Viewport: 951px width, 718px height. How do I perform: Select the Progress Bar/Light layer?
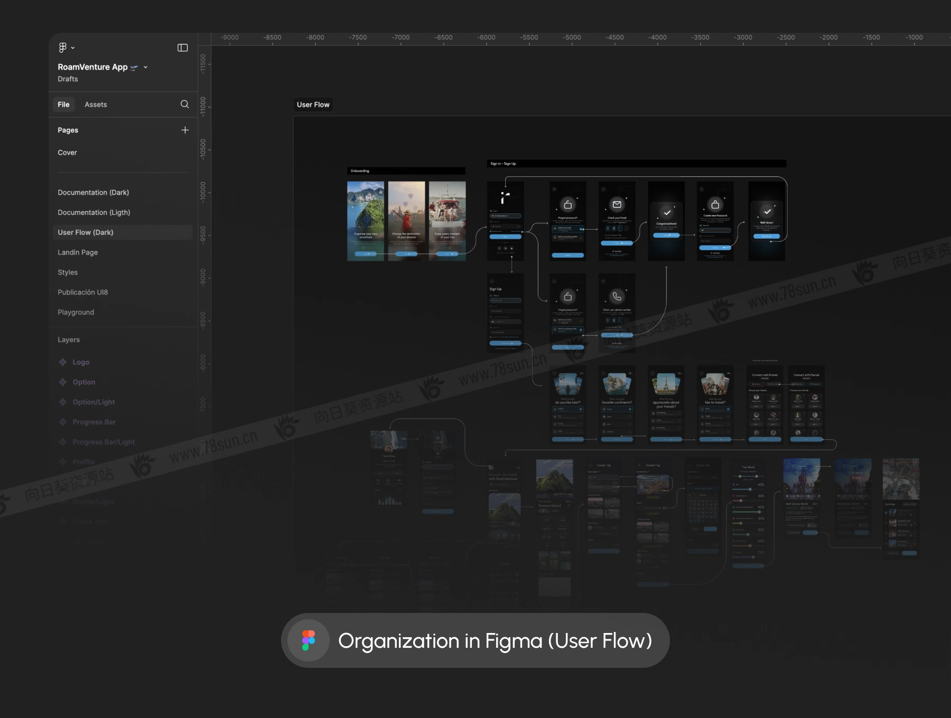point(104,442)
